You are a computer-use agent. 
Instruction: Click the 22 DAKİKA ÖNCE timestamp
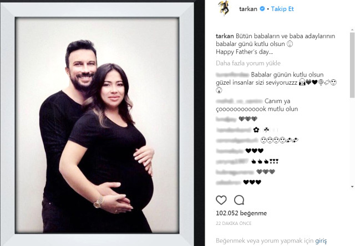[234, 223]
